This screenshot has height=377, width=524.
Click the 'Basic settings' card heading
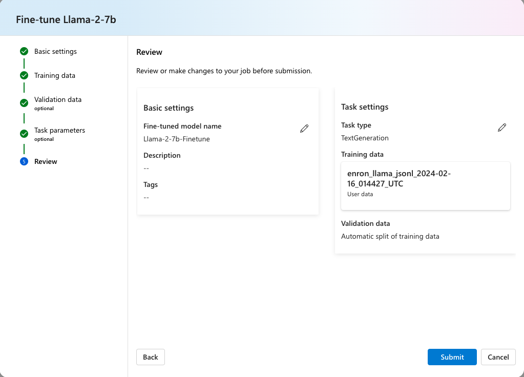(x=169, y=108)
